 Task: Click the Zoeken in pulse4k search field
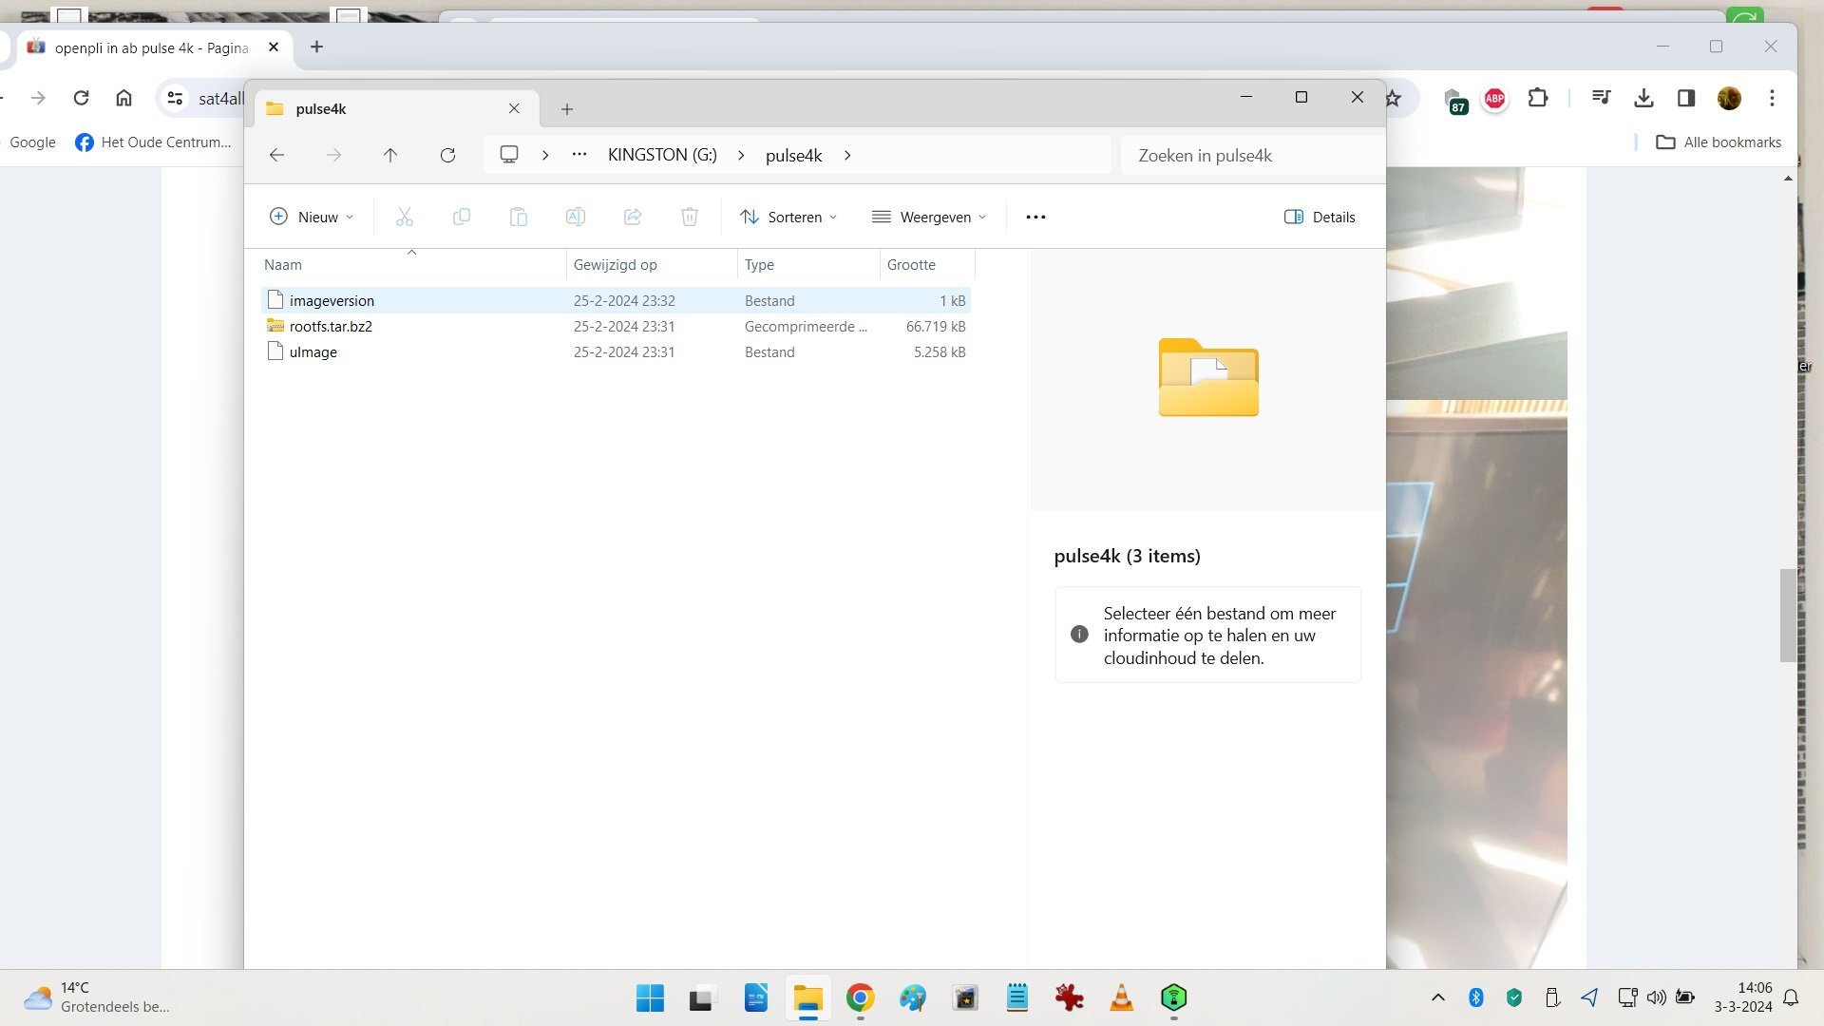coord(1252,155)
